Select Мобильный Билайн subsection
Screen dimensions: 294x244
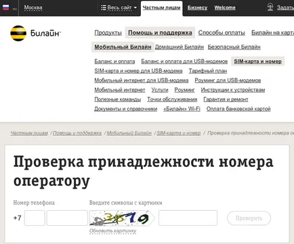click(x=123, y=47)
